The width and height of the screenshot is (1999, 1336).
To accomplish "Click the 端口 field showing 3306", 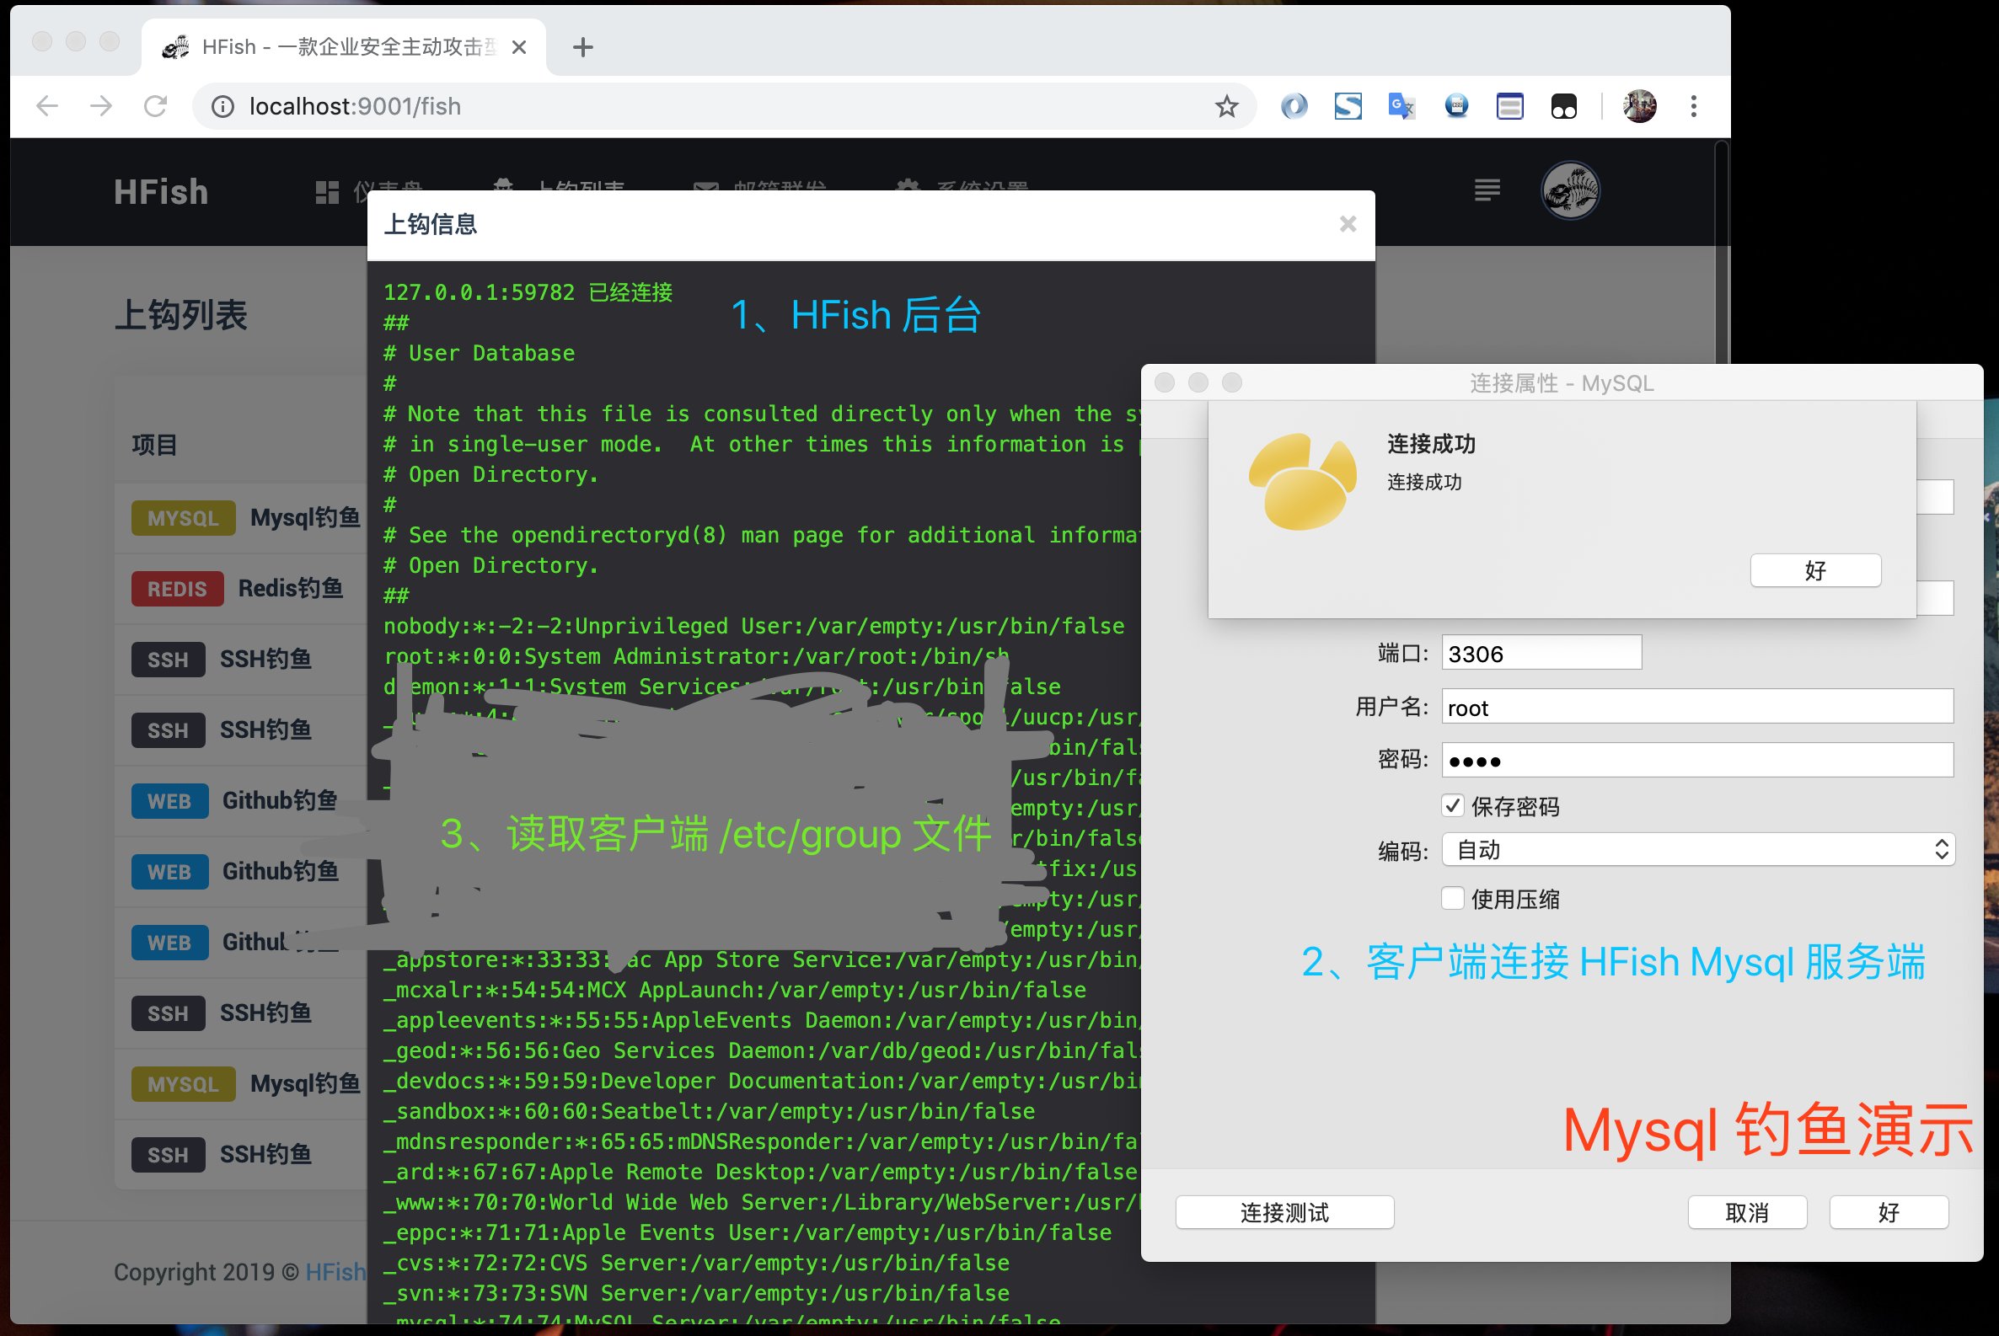I will coord(1541,654).
